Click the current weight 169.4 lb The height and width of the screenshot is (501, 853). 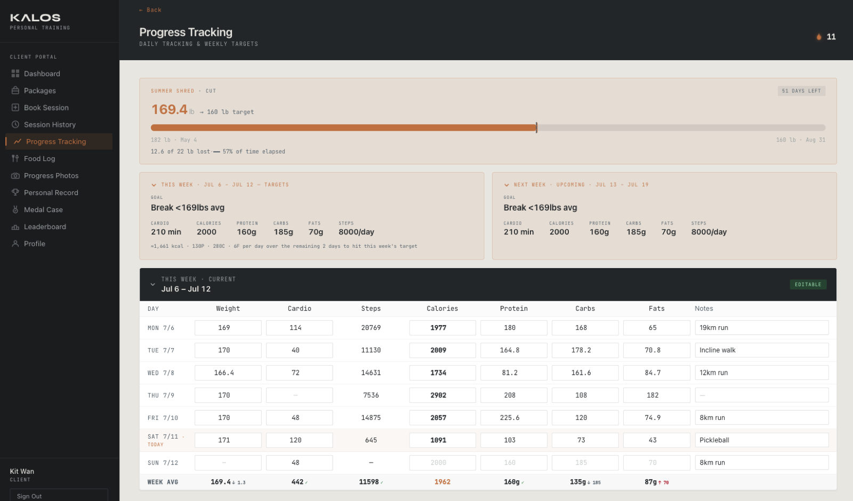point(173,110)
